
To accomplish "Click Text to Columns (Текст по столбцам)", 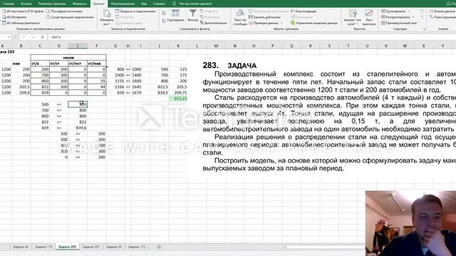I will (x=240, y=17).
